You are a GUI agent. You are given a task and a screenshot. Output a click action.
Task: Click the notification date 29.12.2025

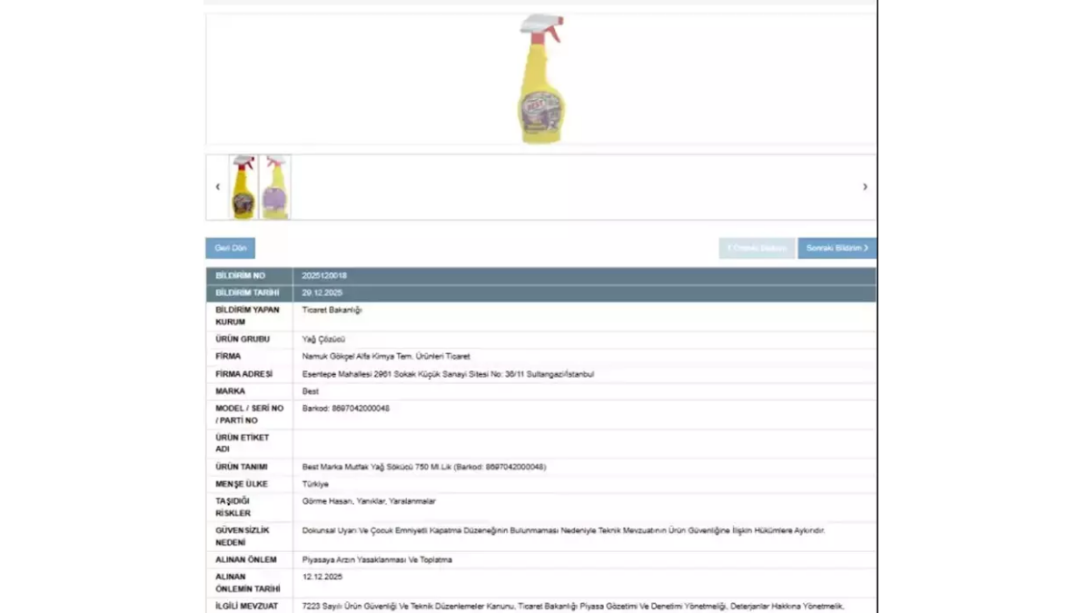[322, 293]
